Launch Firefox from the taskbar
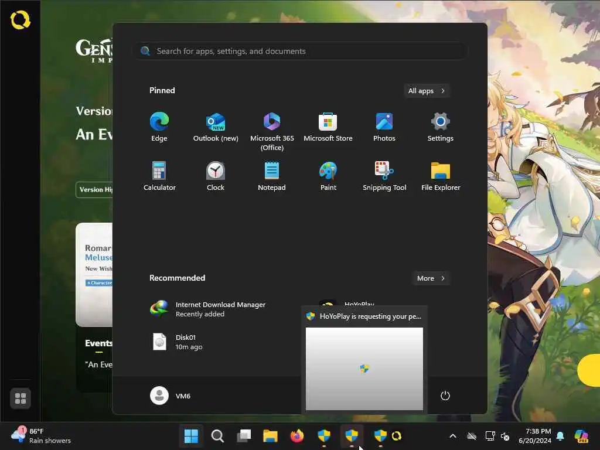This screenshot has width=600, height=450. tap(297, 436)
